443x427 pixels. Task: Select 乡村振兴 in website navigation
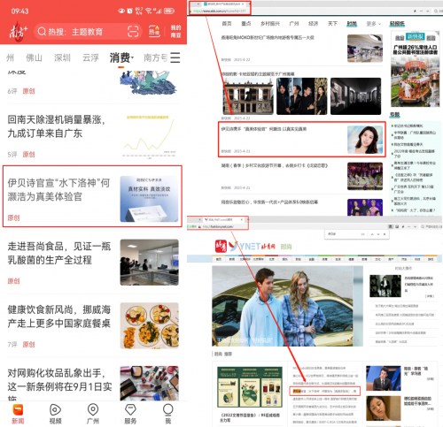[x=270, y=24]
